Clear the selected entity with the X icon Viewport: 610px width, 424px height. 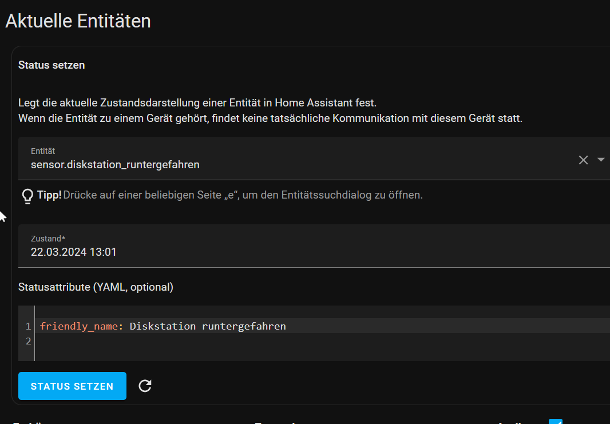click(583, 160)
